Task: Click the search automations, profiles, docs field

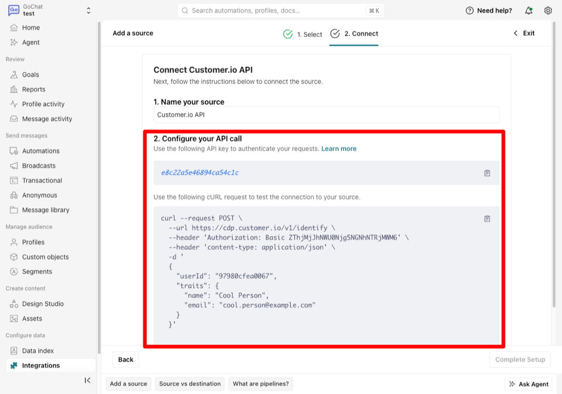Action: tap(280, 11)
